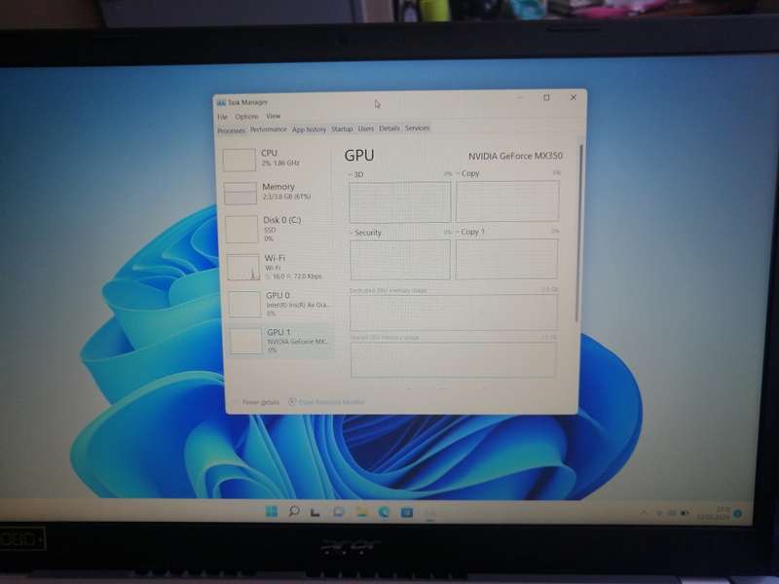Open the Windows Start menu

pos(272,512)
